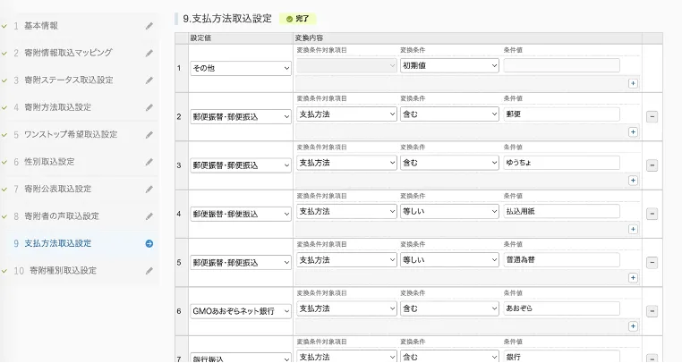Expand the GMOあおぞらネット銀行 dropdown in row 6
The image size is (682, 363).
(x=240, y=311)
